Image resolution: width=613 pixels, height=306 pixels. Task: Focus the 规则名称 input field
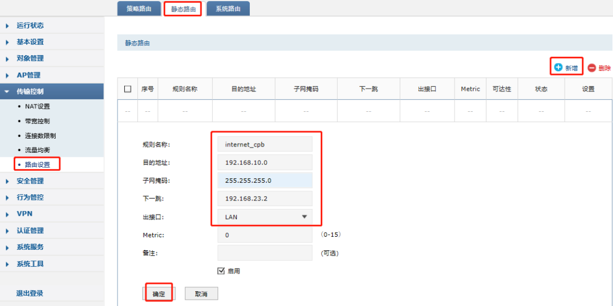pos(265,144)
